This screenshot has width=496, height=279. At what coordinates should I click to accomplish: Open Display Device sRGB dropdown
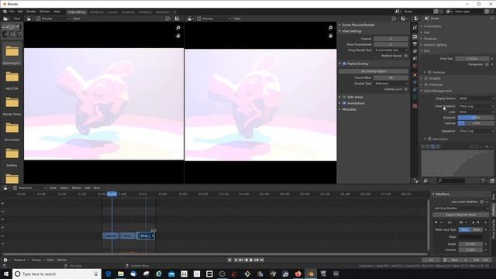[x=476, y=98]
